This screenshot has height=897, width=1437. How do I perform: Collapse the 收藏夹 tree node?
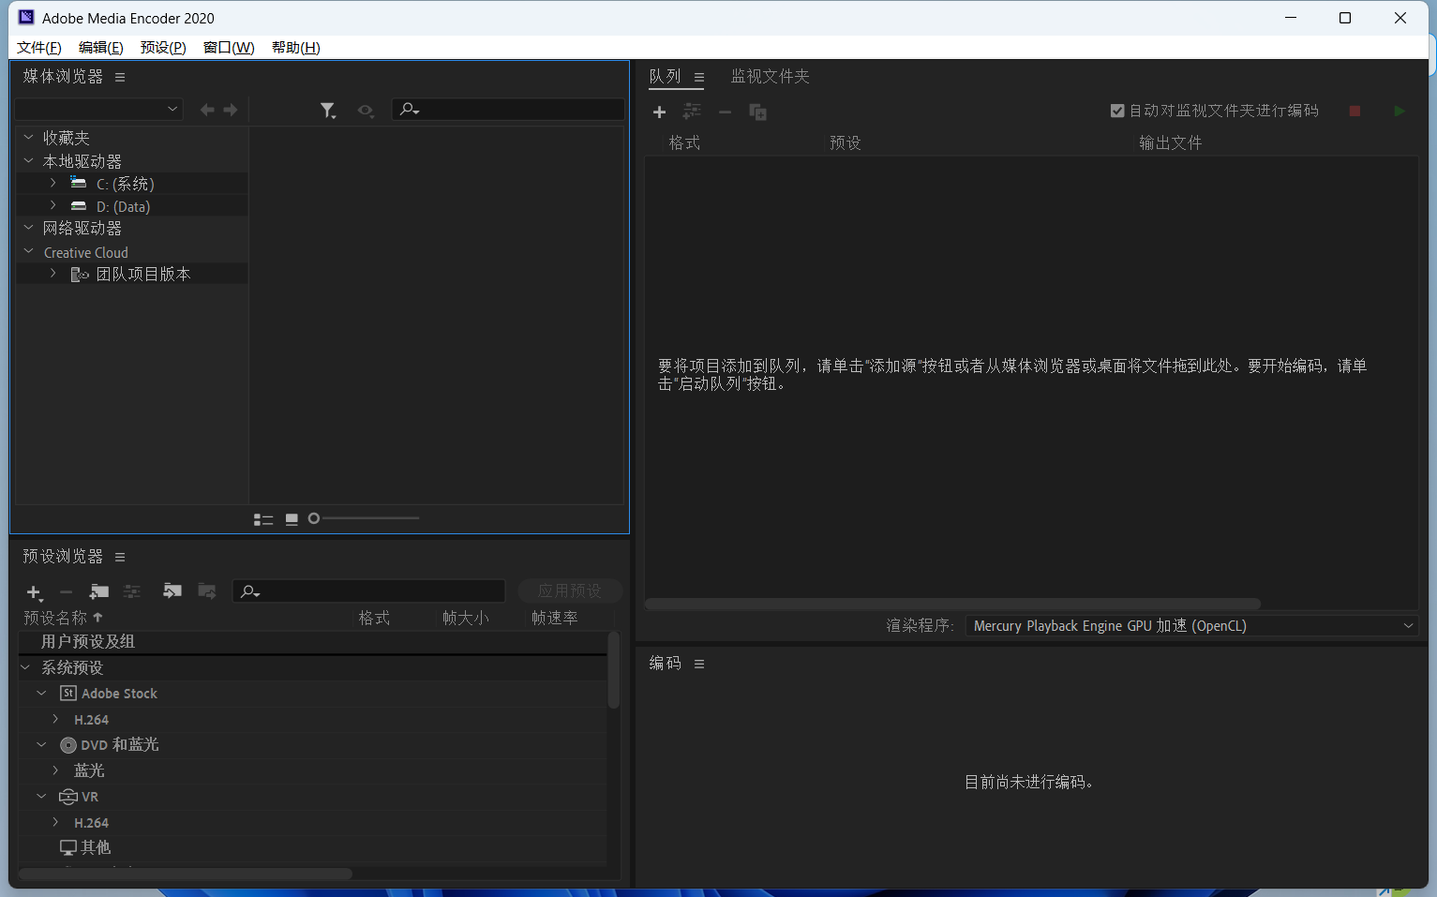29,138
